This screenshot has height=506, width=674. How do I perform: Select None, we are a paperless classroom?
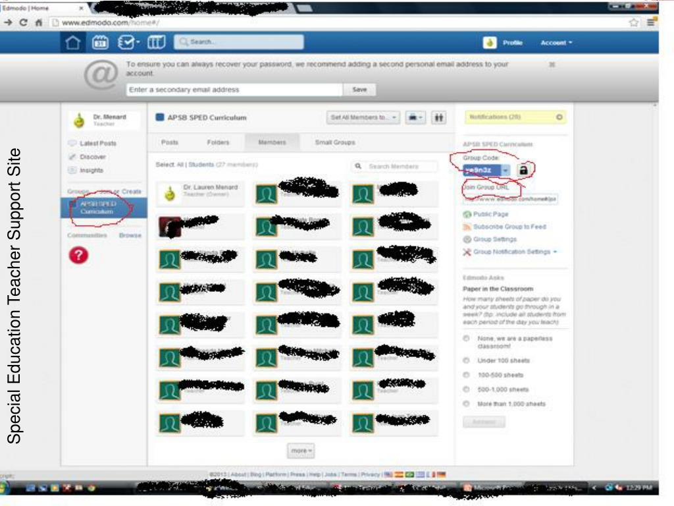467,339
